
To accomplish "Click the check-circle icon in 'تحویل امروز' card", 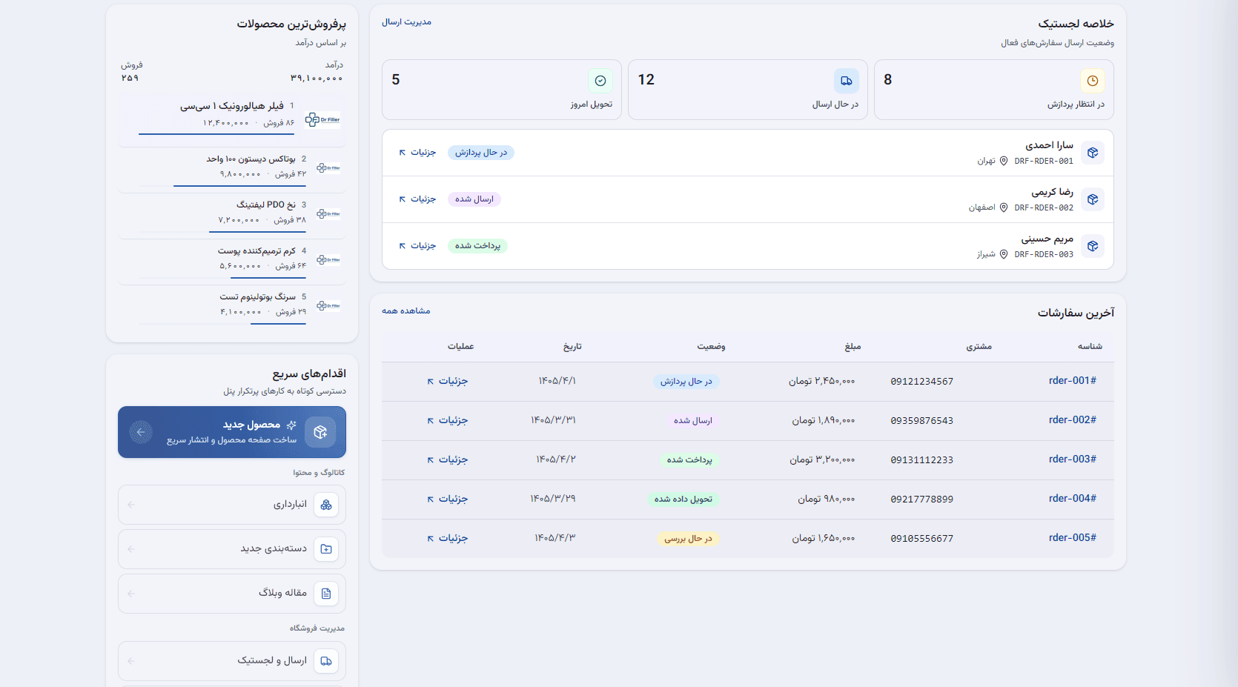I will point(600,81).
